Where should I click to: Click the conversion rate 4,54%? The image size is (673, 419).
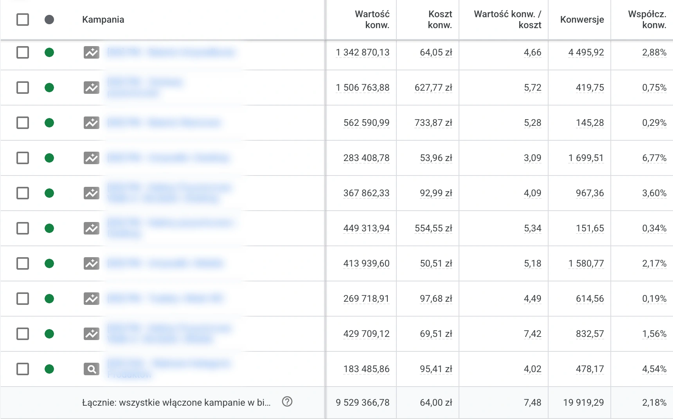point(654,369)
